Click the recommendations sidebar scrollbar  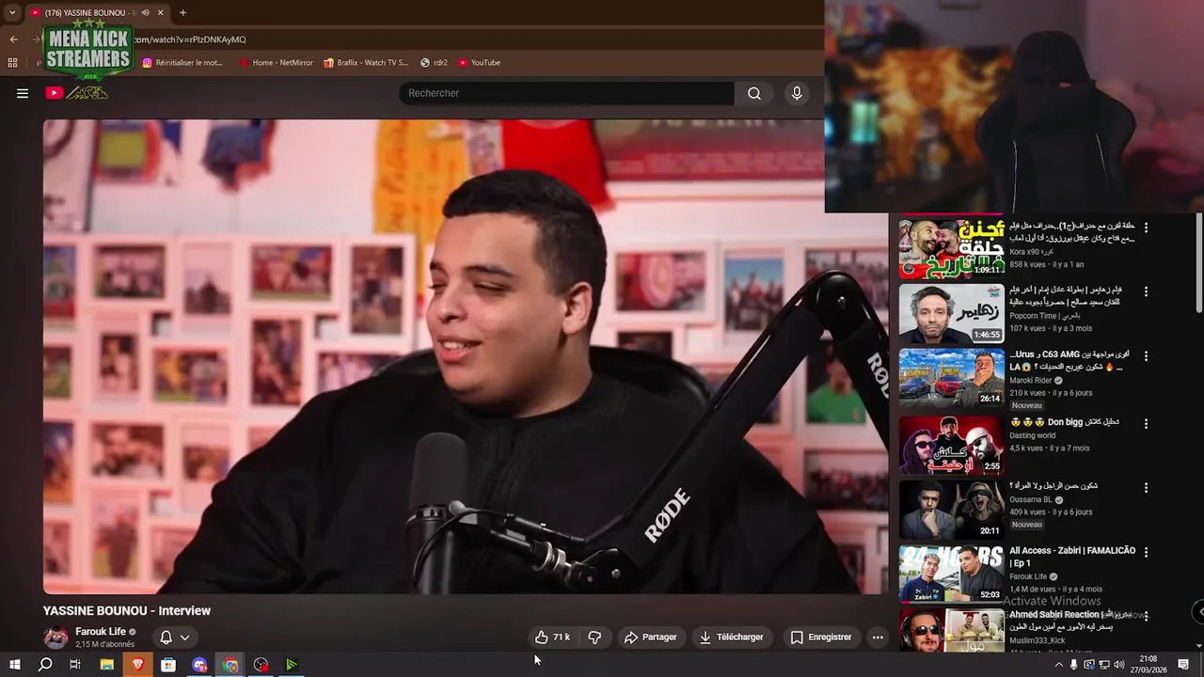(x=1198, y=263)
